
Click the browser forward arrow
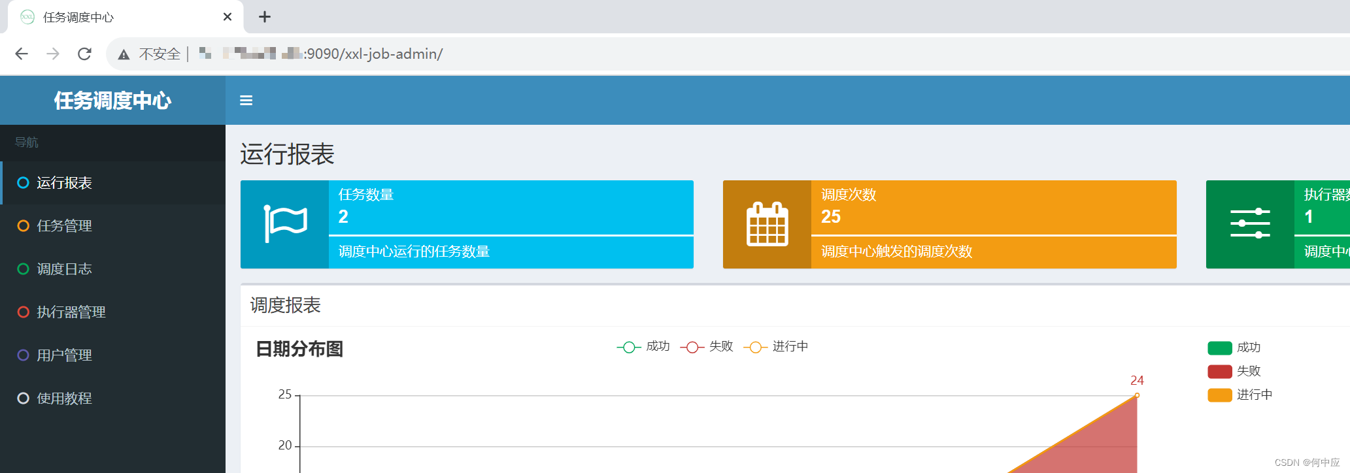tap(53, 54)
